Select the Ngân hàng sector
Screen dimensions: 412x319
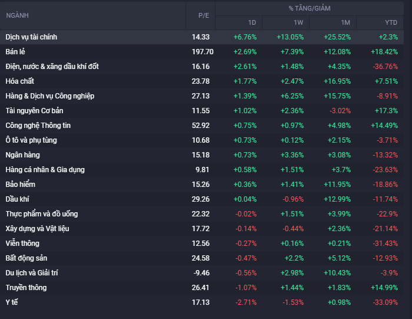(x=22, y=155)
